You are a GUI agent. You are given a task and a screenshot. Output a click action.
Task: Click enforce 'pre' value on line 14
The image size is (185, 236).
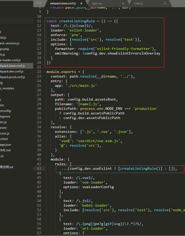[75, 35]
